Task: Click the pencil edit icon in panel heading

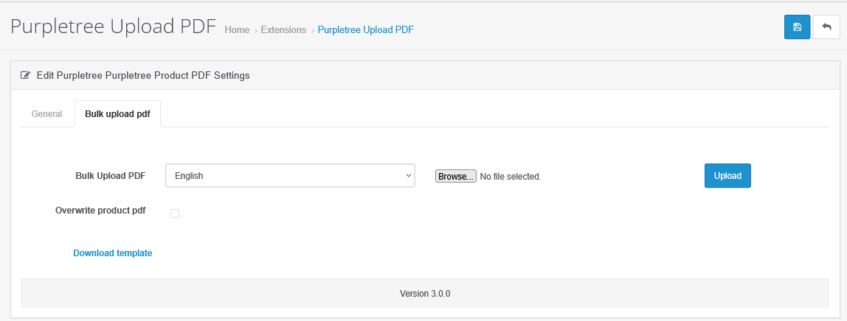Action: [x=26, y=75]
